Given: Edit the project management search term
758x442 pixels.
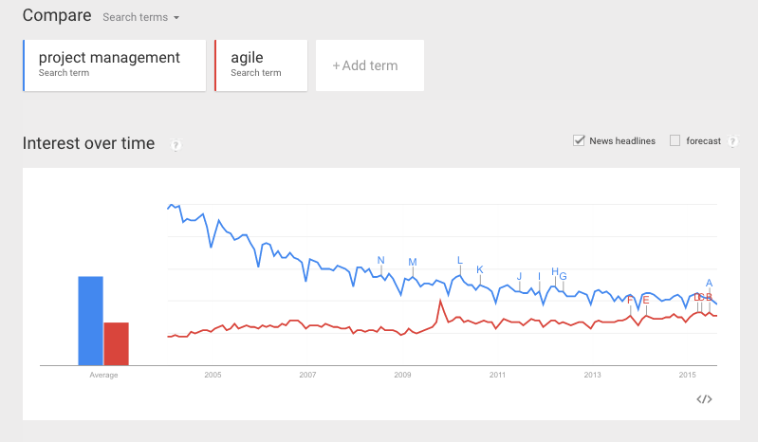Looking at the screenshot, I should pyautogui.click(x=115, y=65).
